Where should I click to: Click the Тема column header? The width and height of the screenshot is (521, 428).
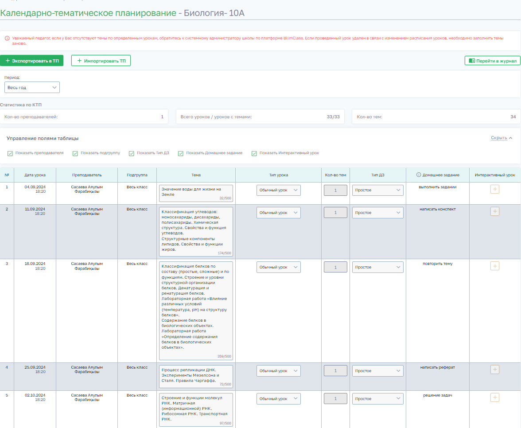196,175
